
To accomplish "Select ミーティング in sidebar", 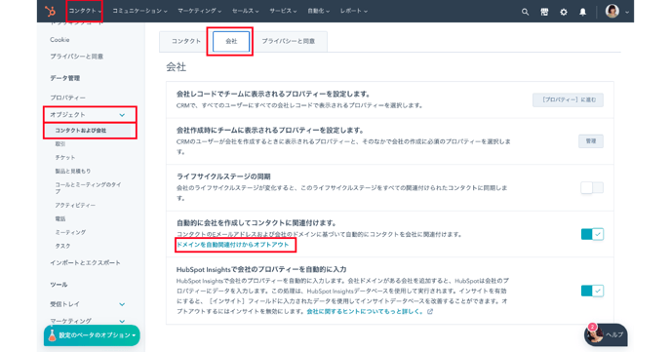I will [70, 232].
